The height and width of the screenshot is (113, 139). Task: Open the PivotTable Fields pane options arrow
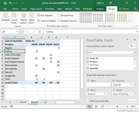pyautogui.click(x=127, y=40)
